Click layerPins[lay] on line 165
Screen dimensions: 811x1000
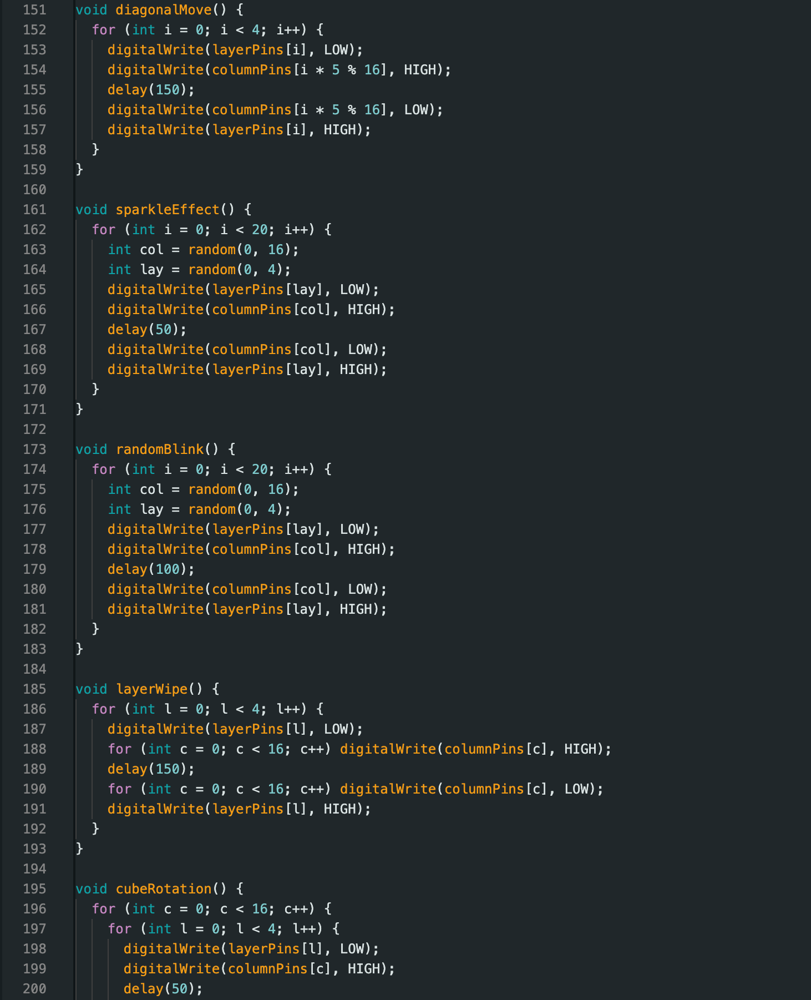click(x=268, y=290)
